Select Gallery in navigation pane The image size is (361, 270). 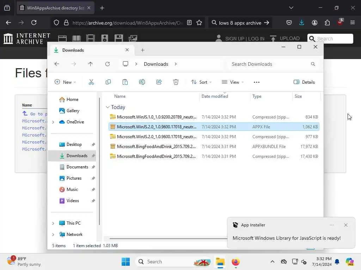point(73,111)
